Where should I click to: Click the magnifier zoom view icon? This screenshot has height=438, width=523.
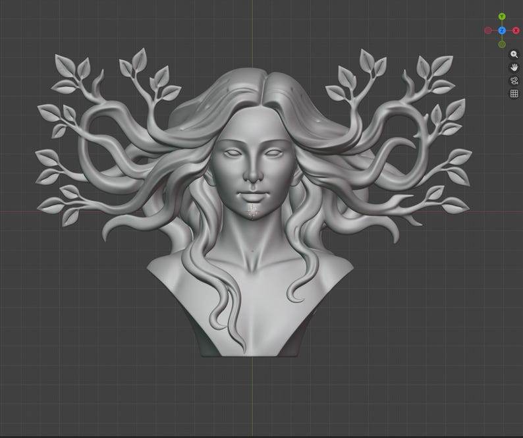(x=514, y=55)
